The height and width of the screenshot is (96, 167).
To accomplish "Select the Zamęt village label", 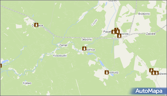I will 63,45.
